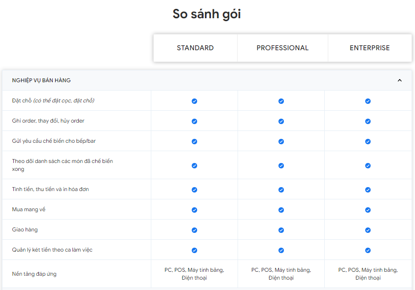Select the PROFESSIONAL plan header
Viewport: 415px width, 290px height.
tap(282, 48)
